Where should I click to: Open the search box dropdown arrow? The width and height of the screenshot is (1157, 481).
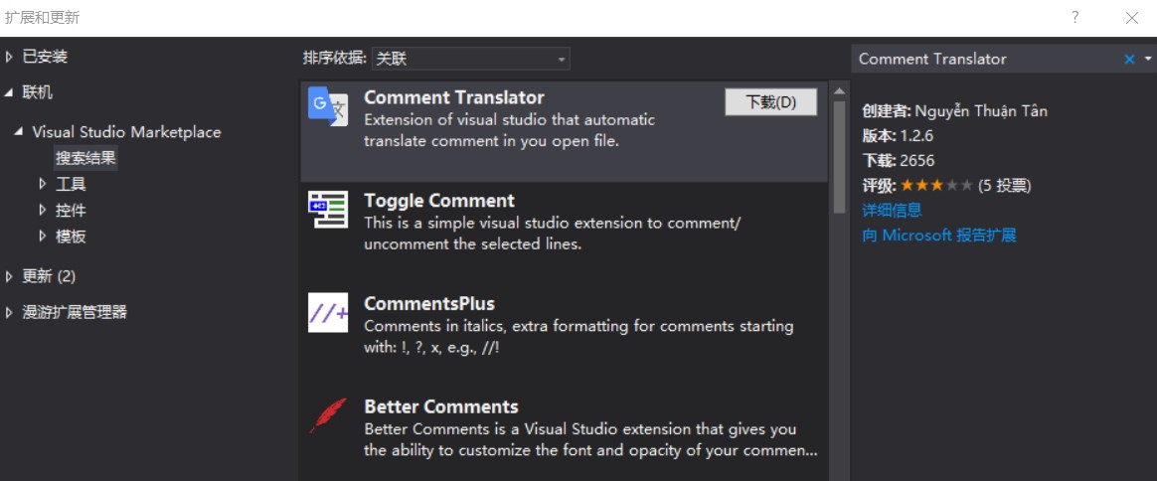pyautogui.click(x=1148, y=59)
